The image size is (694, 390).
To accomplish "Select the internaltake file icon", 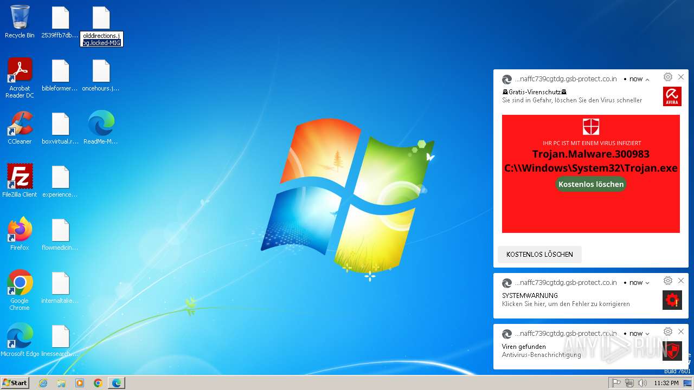I will 60,287.
